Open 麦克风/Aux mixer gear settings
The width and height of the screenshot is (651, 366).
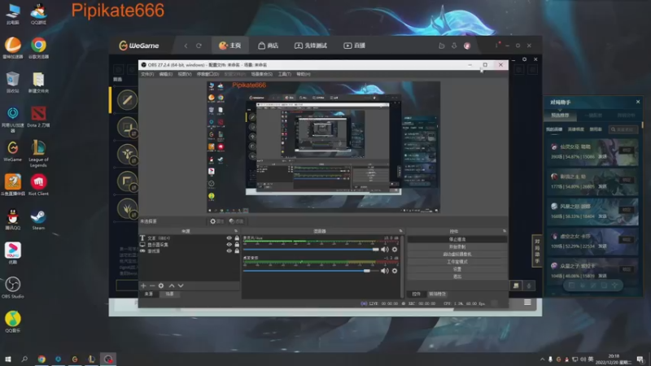(395, 250)
